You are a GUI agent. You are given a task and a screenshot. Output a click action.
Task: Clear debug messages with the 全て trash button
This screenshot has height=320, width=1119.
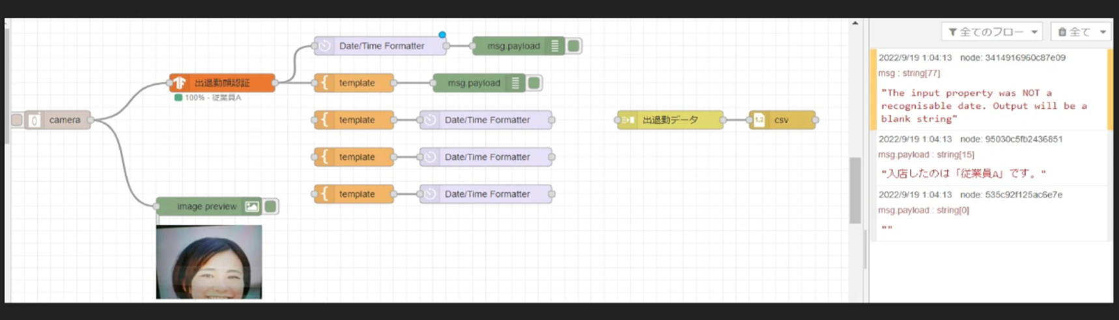1073,32
